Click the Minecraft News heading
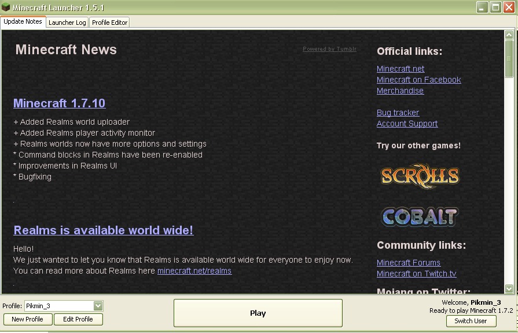This screenshot has height=333, width=518. [x=66, y=50]
